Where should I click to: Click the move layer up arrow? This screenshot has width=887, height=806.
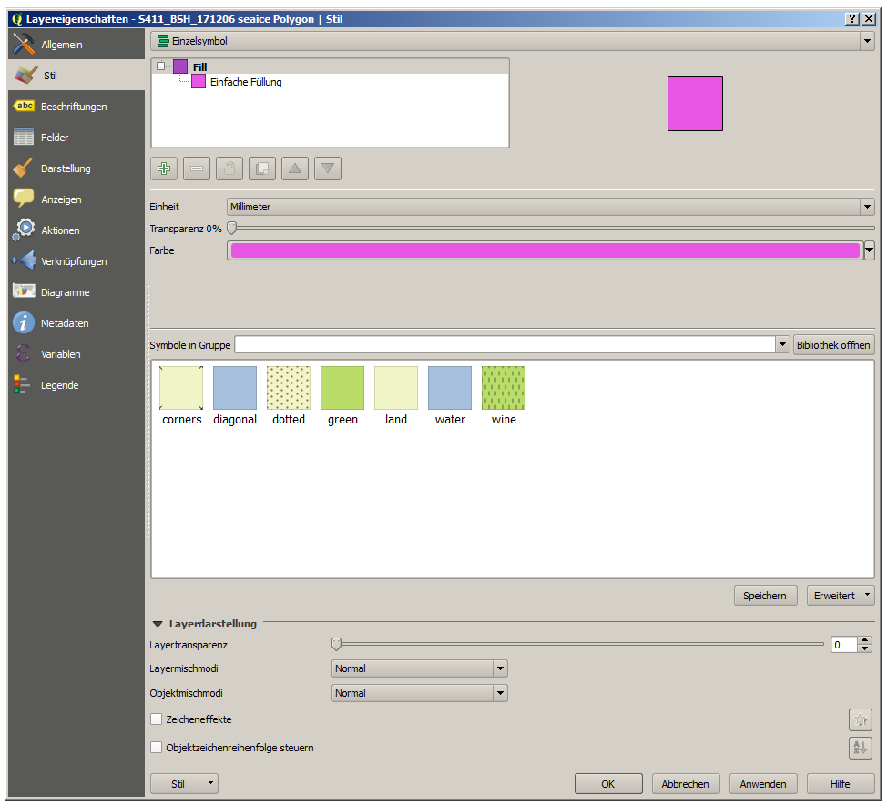(295, 168)
